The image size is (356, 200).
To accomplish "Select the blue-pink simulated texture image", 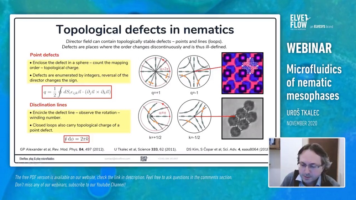I will pos(242,73).
